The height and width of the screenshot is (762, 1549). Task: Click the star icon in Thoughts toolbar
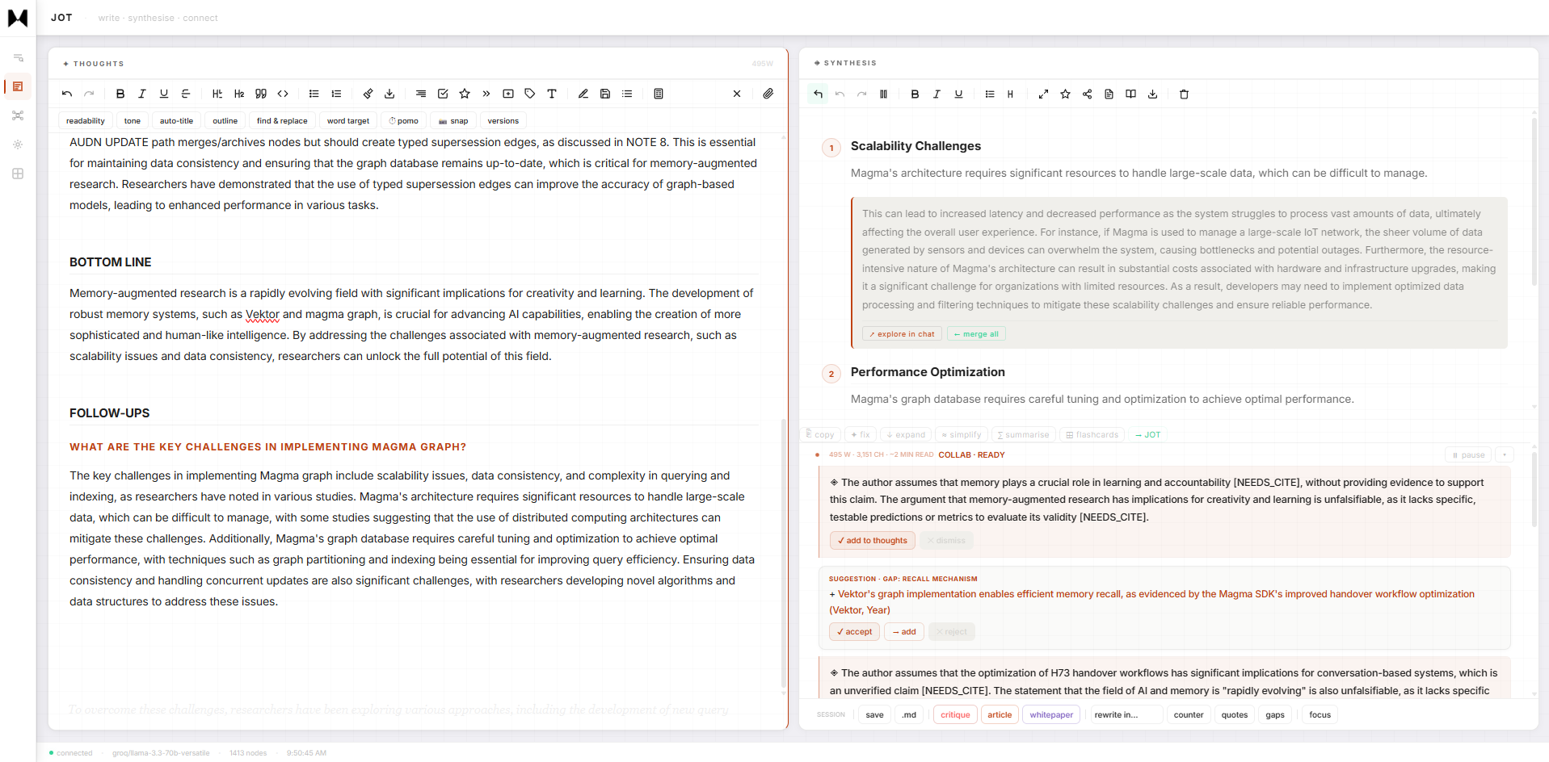tap(465, 94)
